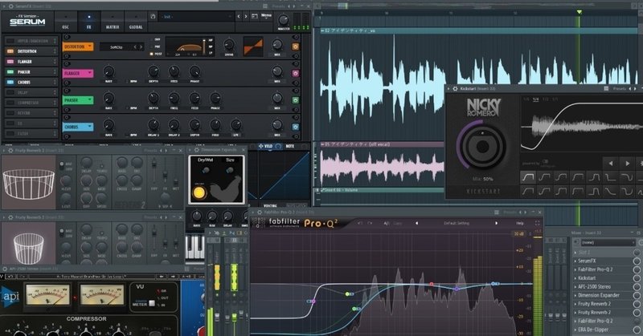Screen dimensions: 643x336
Task: Enable Delay in Serum FX list
Action: pyautogui.click(x=10, y=92)
